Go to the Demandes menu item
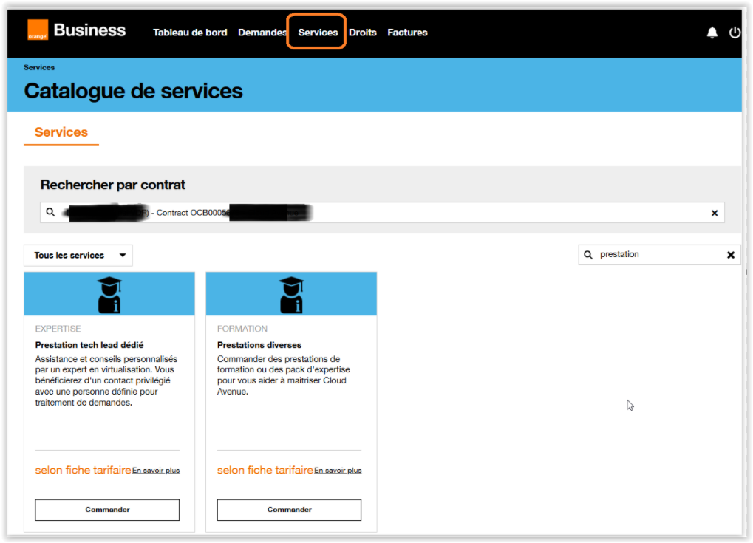753x543 pixels. tap(262, 33)
